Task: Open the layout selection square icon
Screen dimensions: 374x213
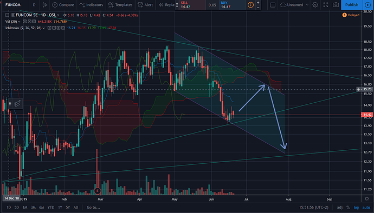Action: [273, 5]
